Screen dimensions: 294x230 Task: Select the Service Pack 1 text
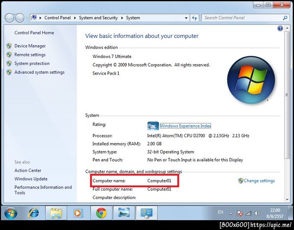(x=106, y=74)
